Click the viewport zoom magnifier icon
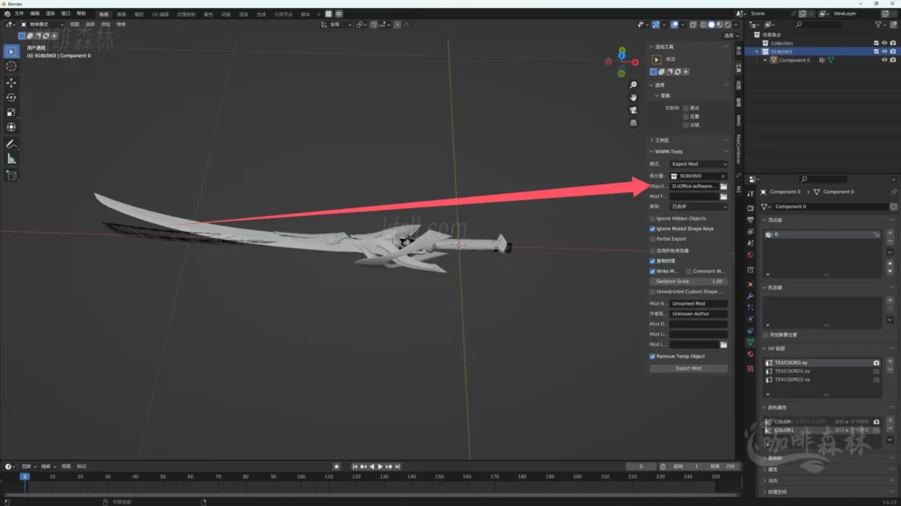This screenshot has height=506, width=901. coord(634,84)
